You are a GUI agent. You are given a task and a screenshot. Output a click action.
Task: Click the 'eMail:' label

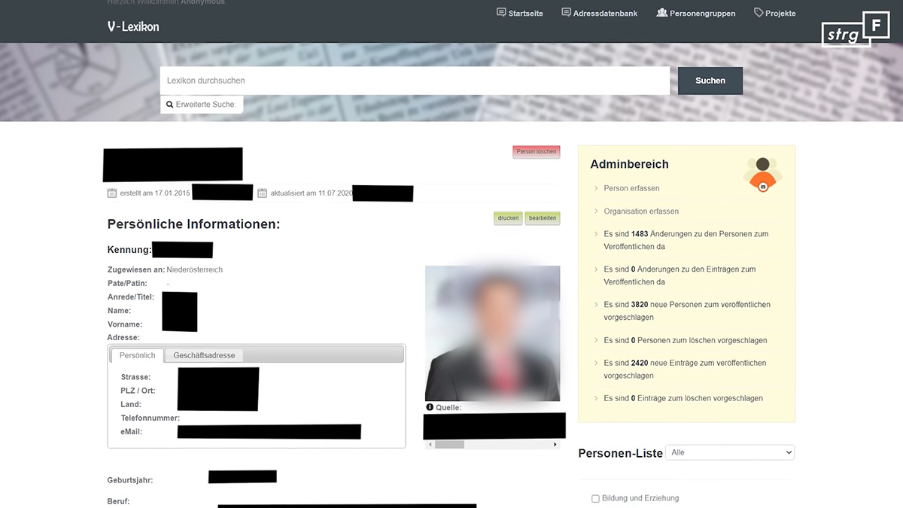[132, 431]
